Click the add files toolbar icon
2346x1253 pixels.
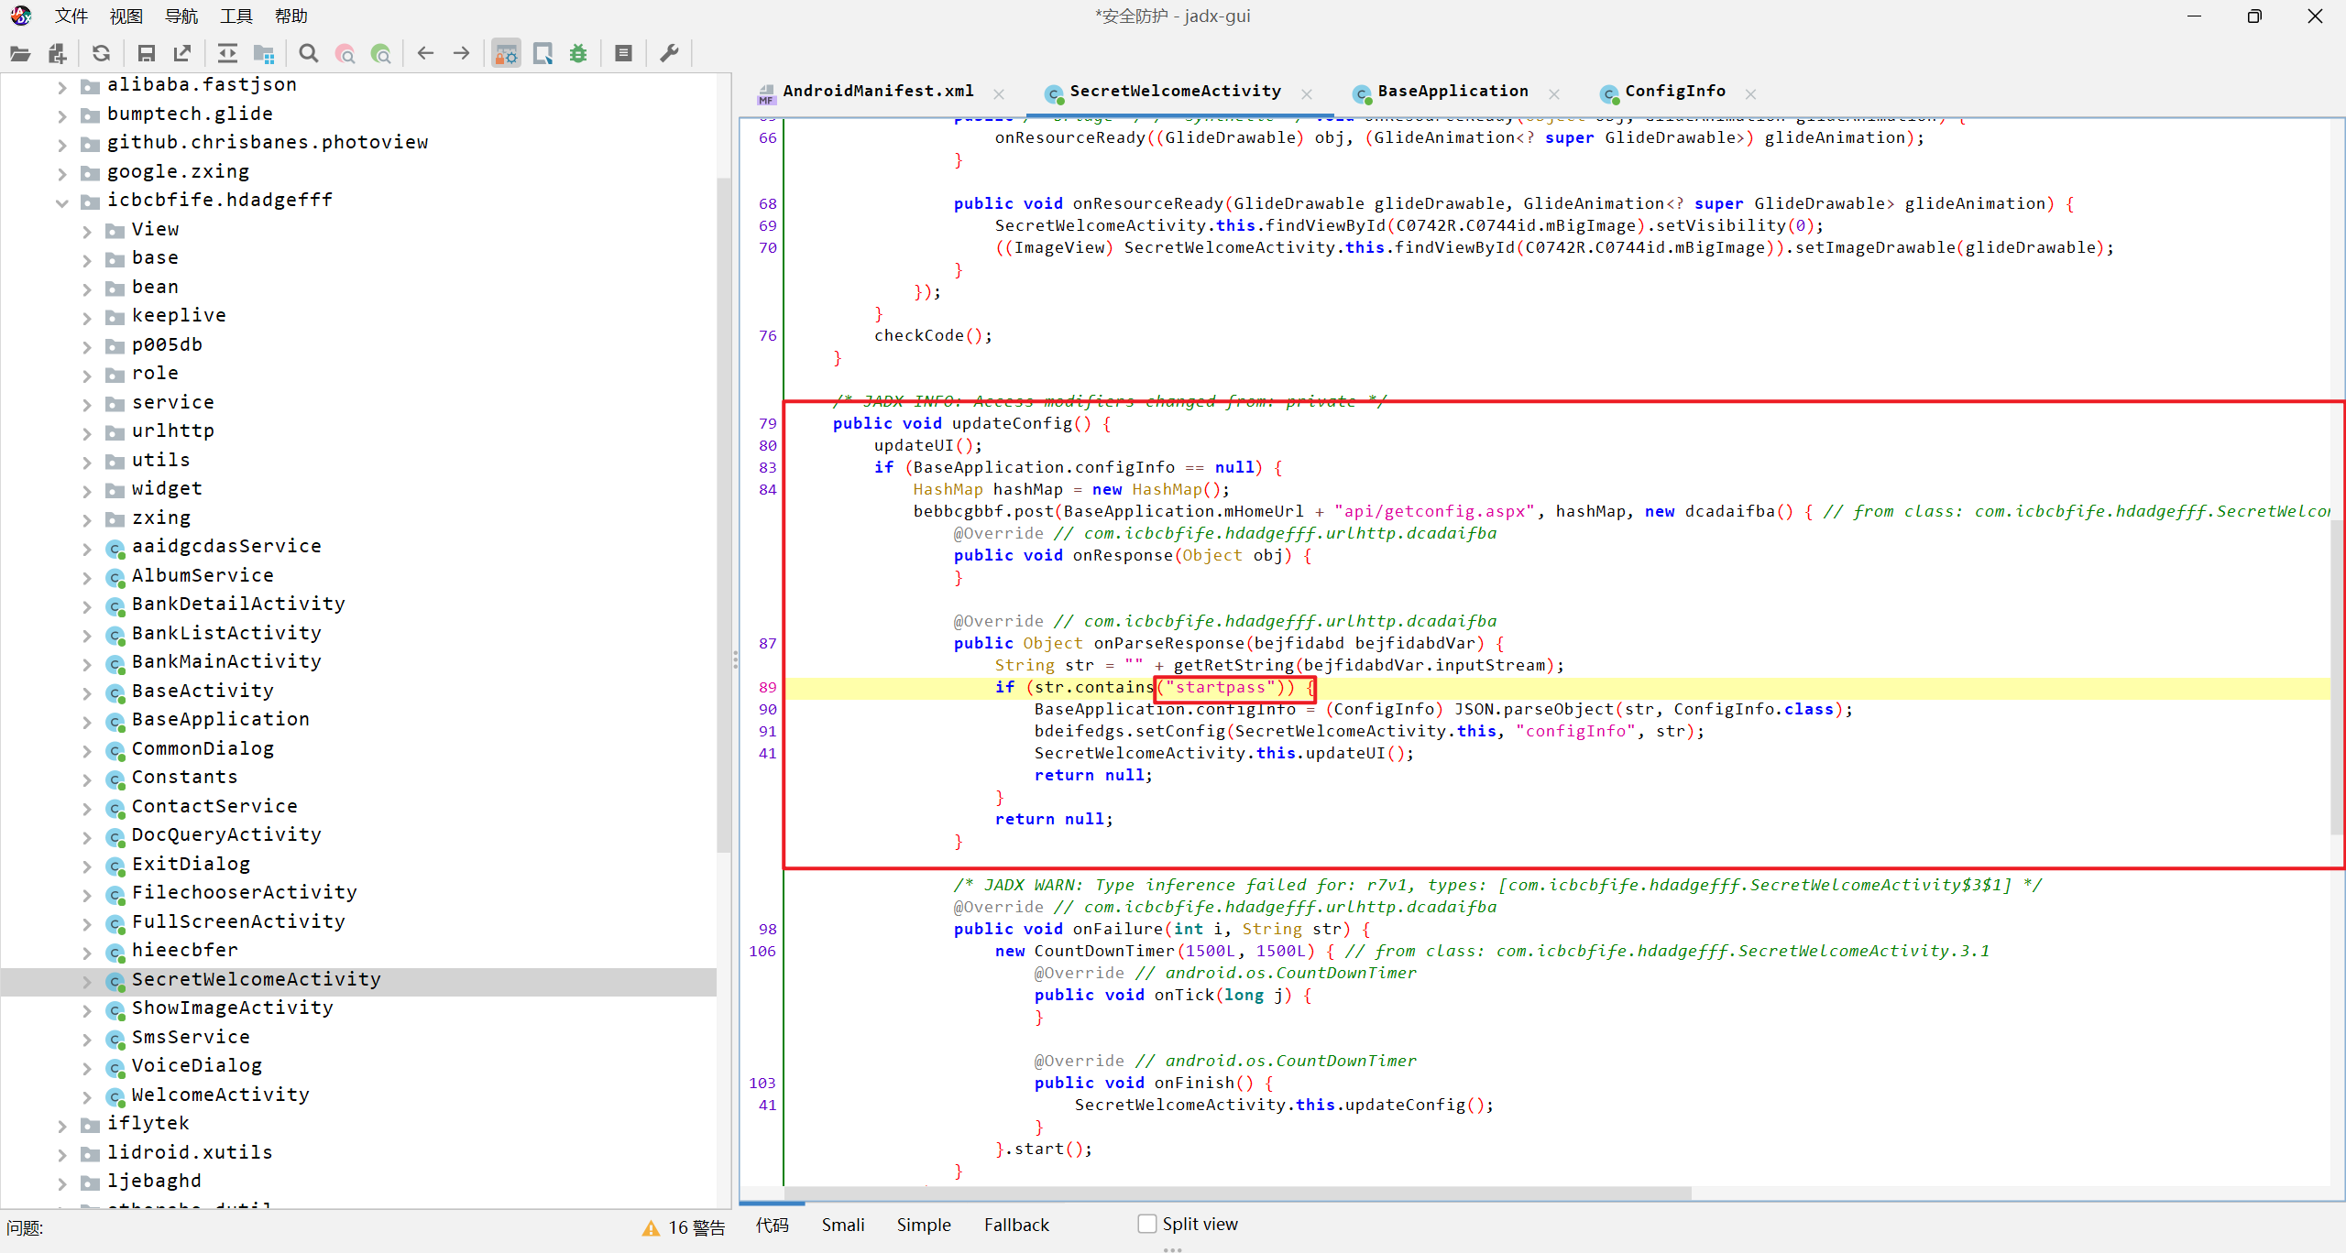tap(57, 53)
